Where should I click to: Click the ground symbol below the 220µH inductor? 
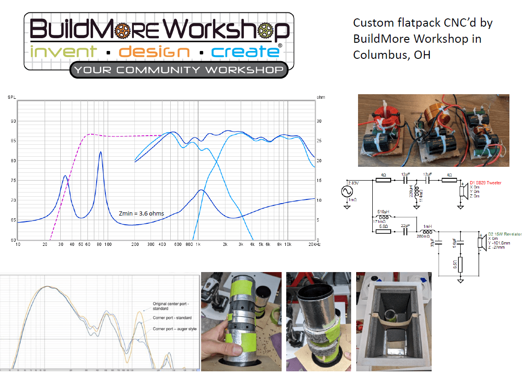tap(416, 207)
